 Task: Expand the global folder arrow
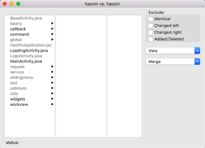coord(52,39)
